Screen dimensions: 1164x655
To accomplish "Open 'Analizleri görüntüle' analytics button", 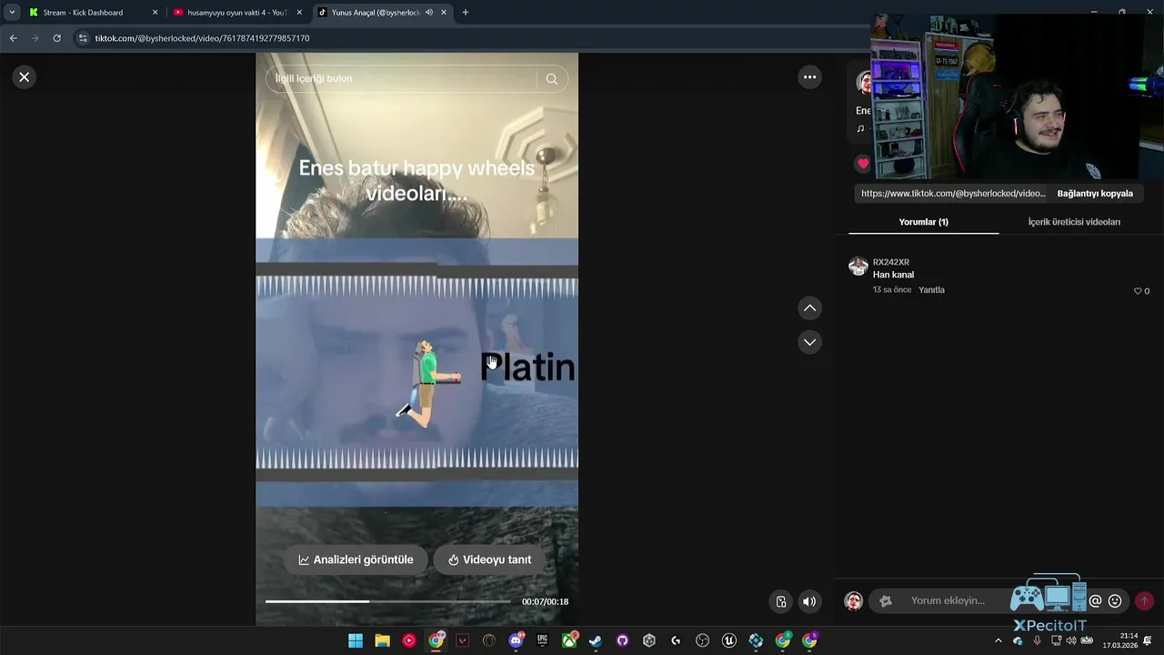I will [x=356, y=559].
